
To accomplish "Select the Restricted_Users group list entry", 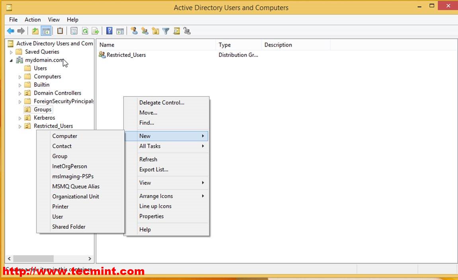I will (x=126, y=55).
